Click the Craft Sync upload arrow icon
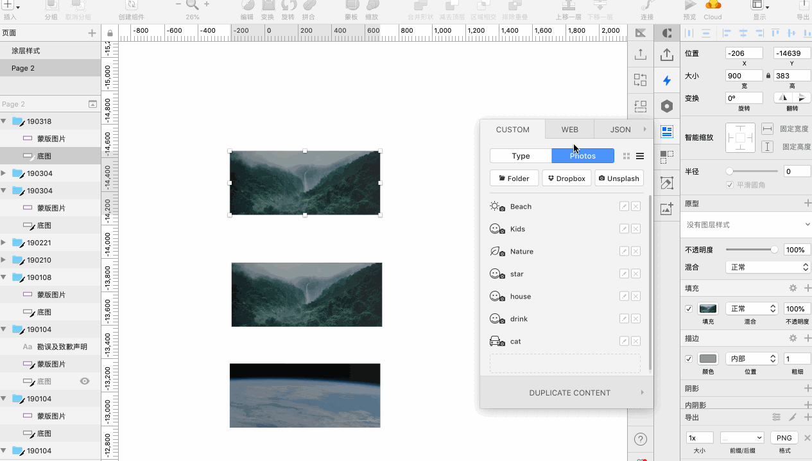 pyautogui.click(x=667, y=55)
